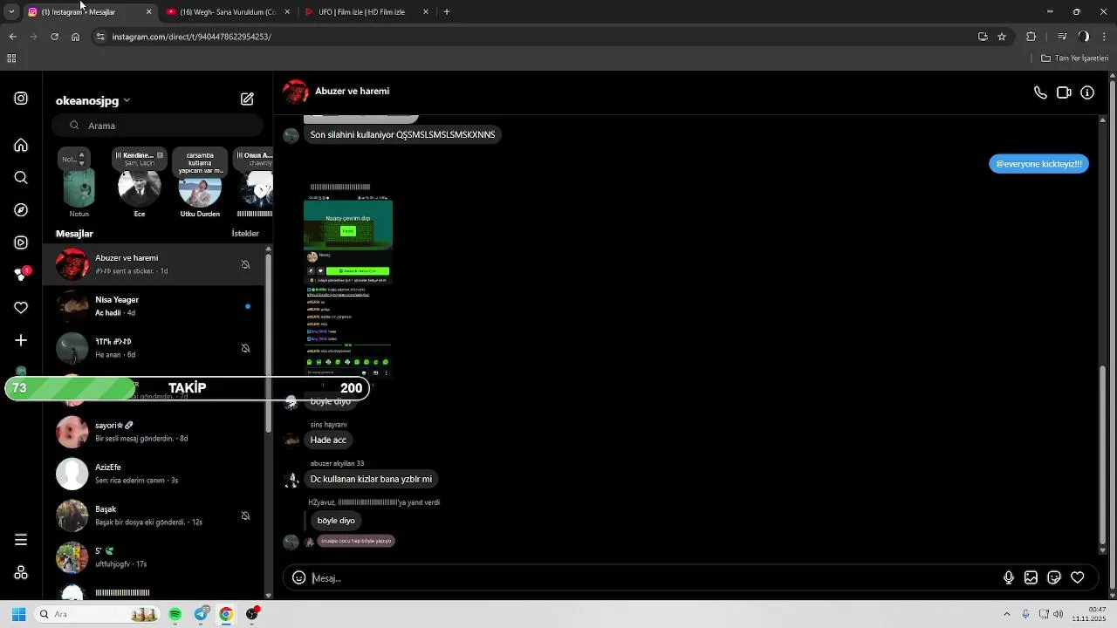Open the Başak conversation
The height and width of the screenshot is (628, 1117).
tap(155, 515)
